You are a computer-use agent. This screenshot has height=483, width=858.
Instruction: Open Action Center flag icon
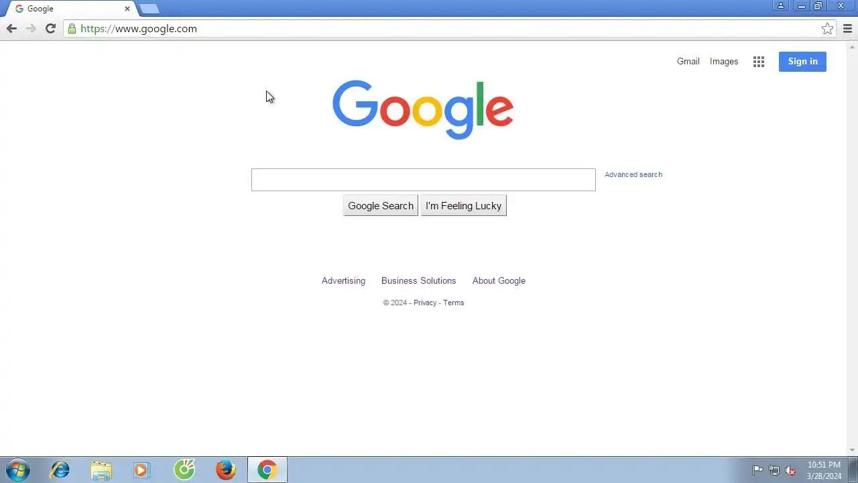[x=757, y=470]
